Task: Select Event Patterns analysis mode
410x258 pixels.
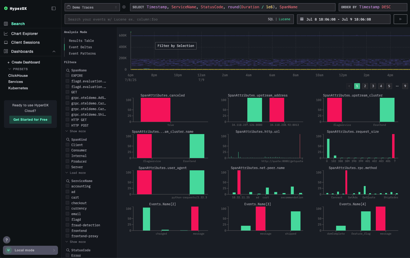Action: (x=82, y=54)
